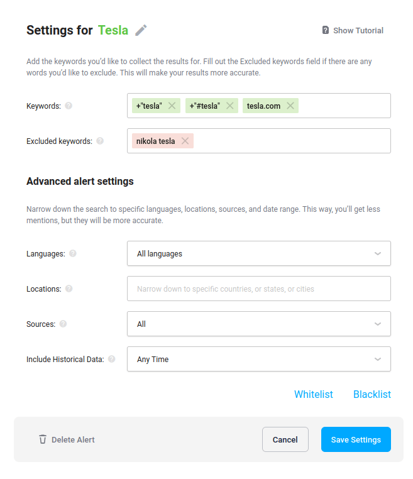Click the help icon beside Locations
This screenshot has width=413, height=479.
(x=69, y=289)
